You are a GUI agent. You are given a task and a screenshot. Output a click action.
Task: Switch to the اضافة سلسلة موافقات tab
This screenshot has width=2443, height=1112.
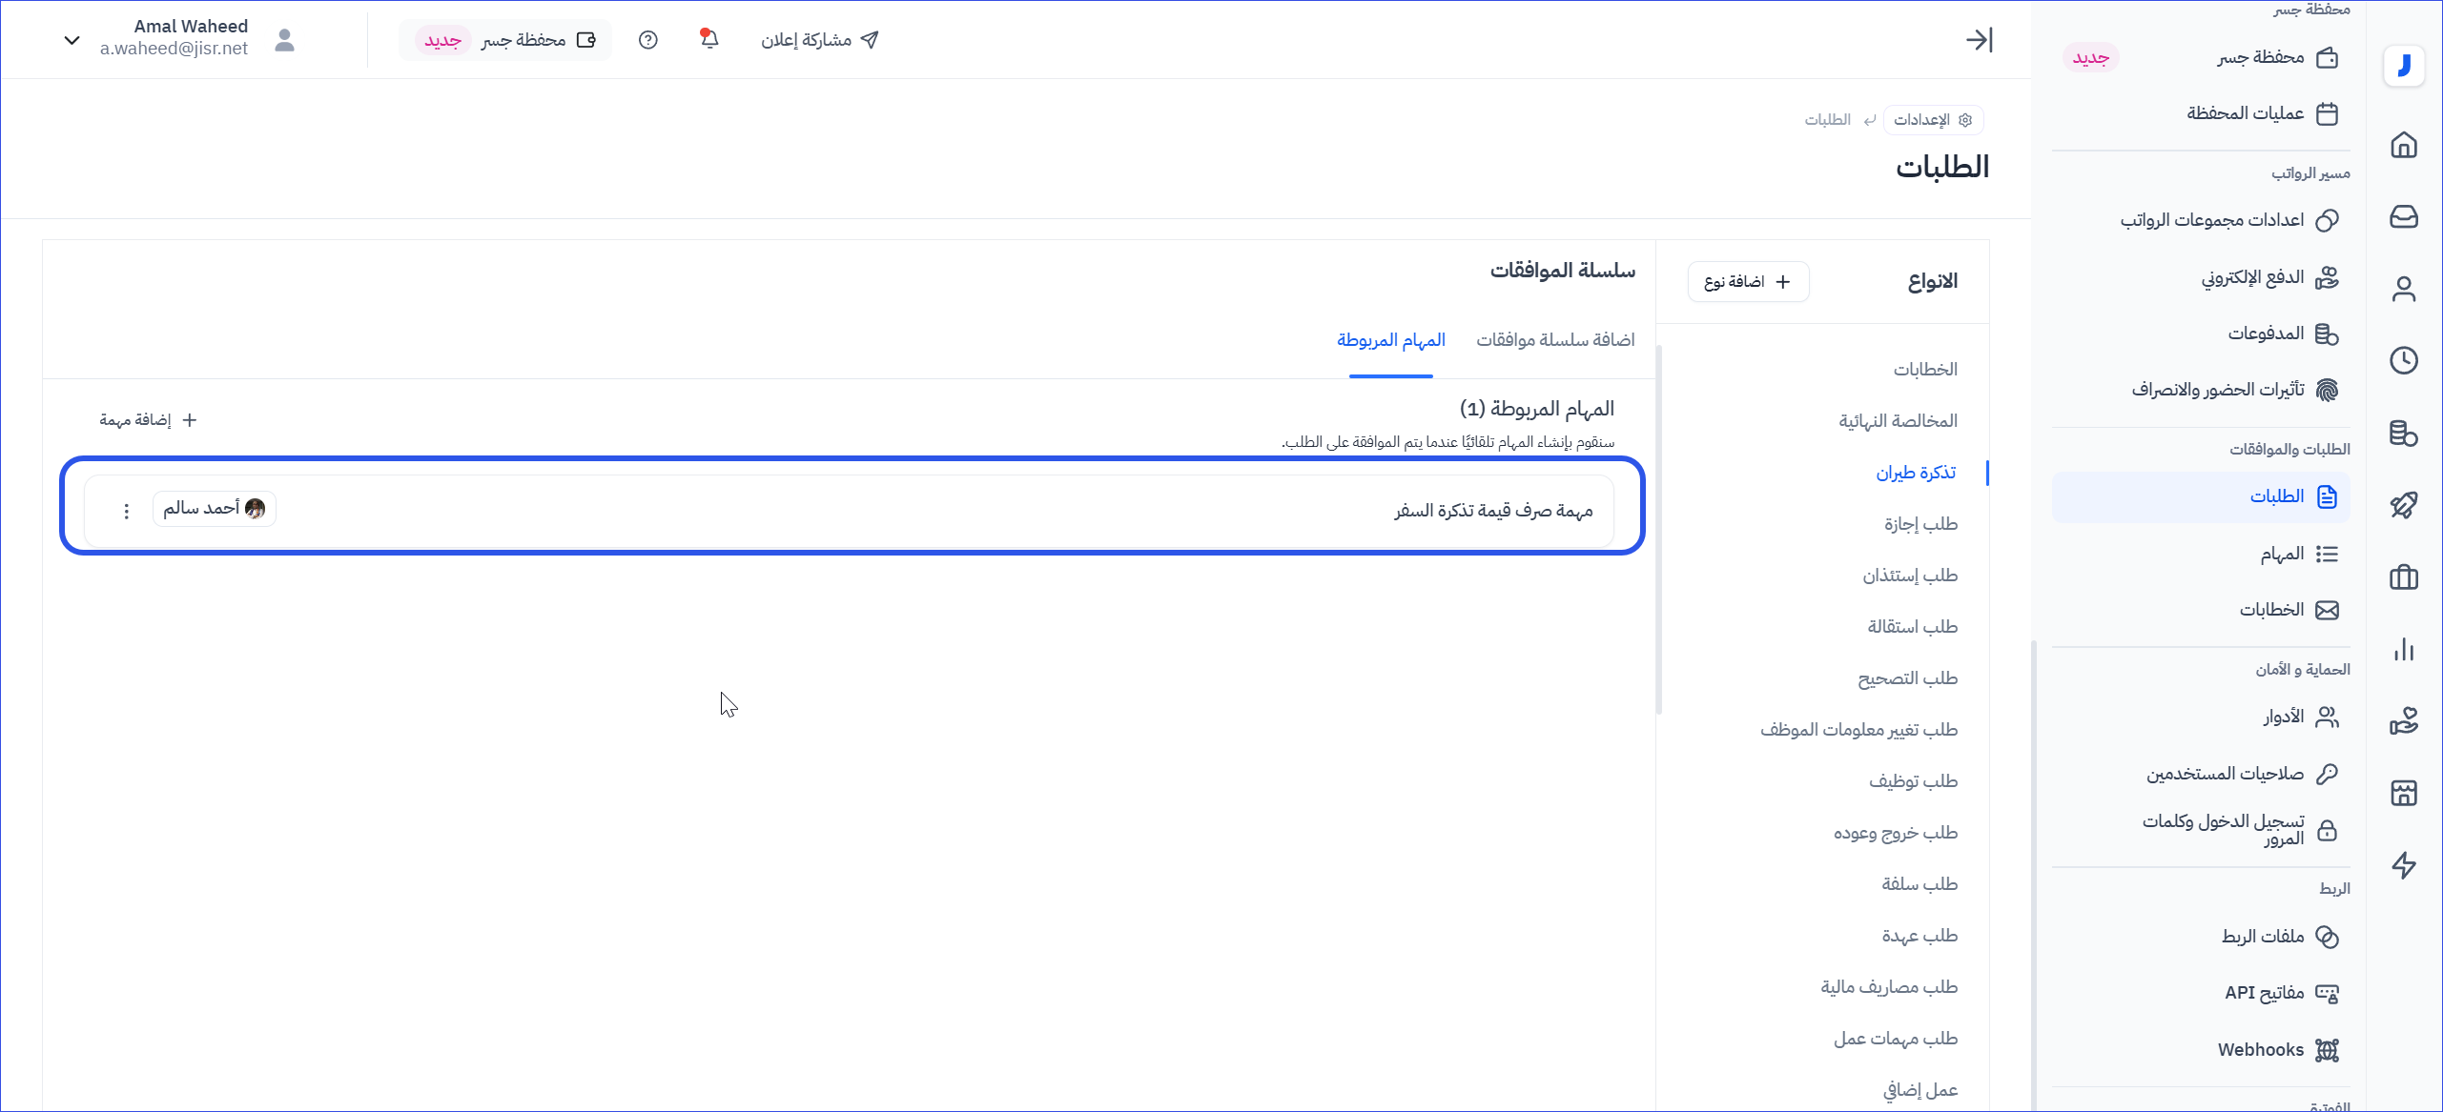pyautogui.click(x=1555, y=340)
